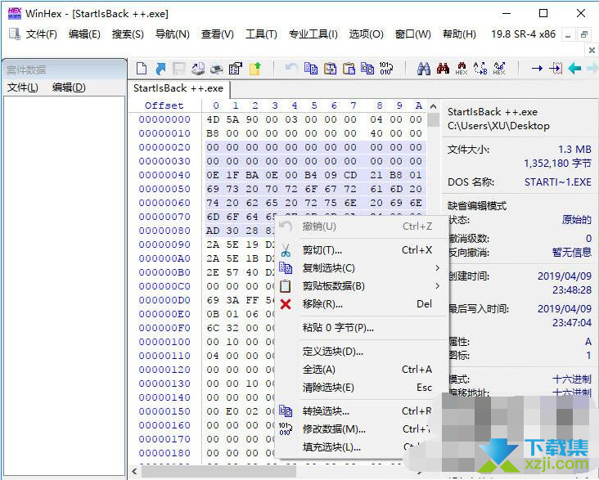Click the red X icon beside 移除(R)

[x=286, y=304]
